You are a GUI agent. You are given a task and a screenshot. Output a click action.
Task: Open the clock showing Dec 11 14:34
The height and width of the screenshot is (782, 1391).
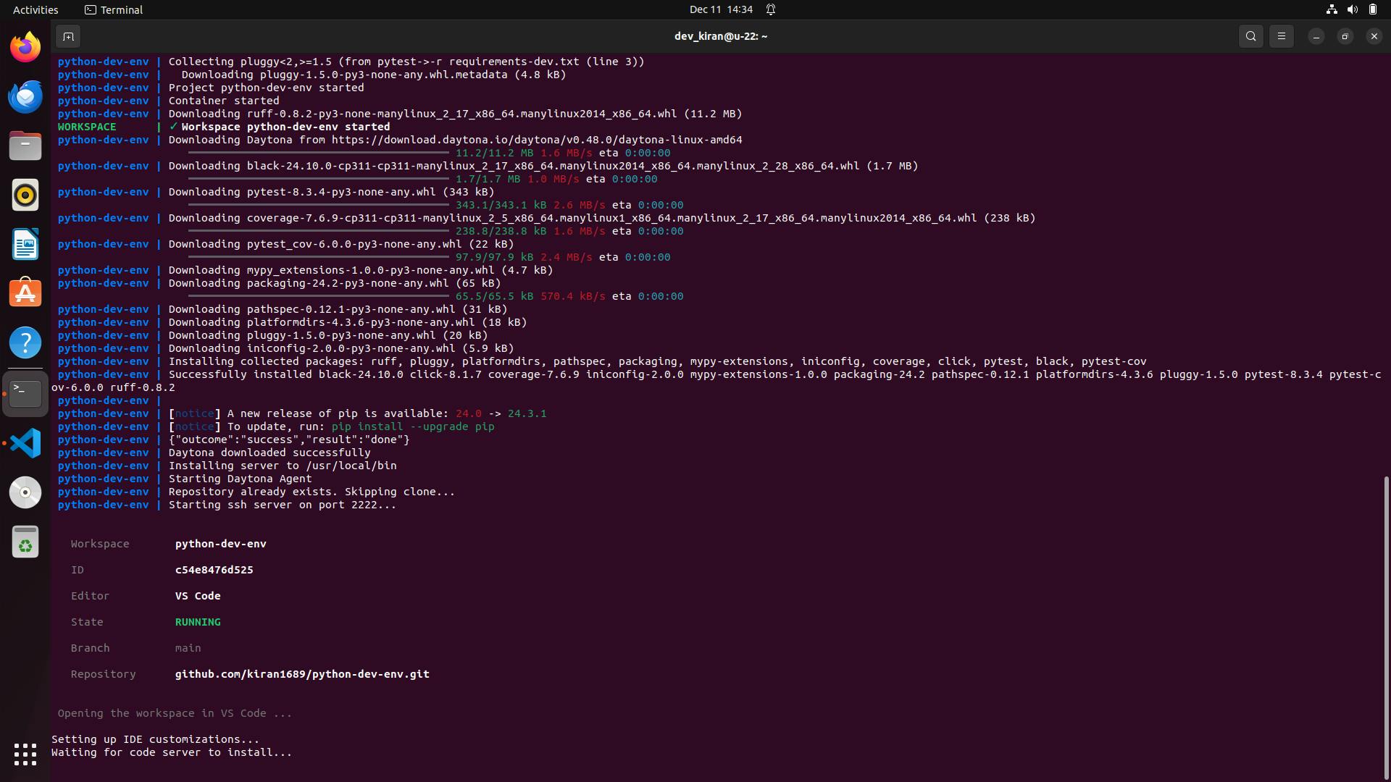coord(721,9)
